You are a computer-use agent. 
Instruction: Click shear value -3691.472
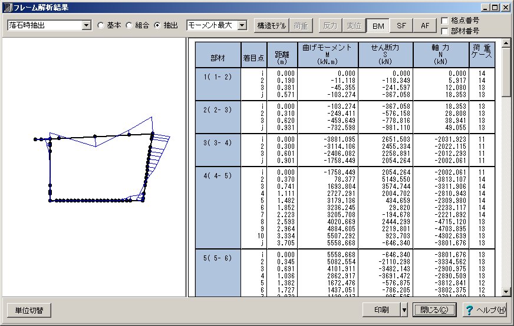coord(396,276)
